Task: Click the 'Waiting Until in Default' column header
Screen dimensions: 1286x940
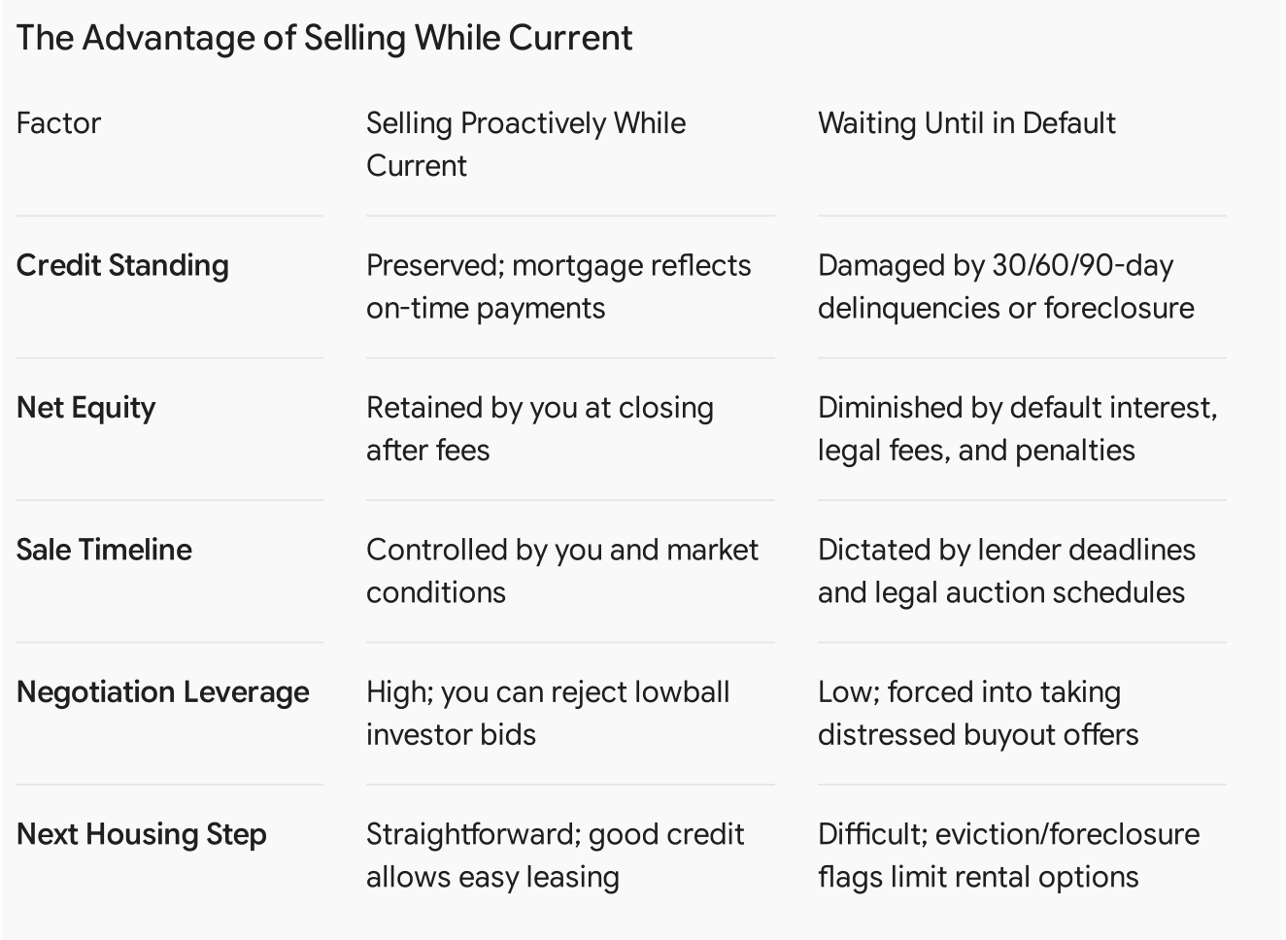Action: [x=966, y=123]
